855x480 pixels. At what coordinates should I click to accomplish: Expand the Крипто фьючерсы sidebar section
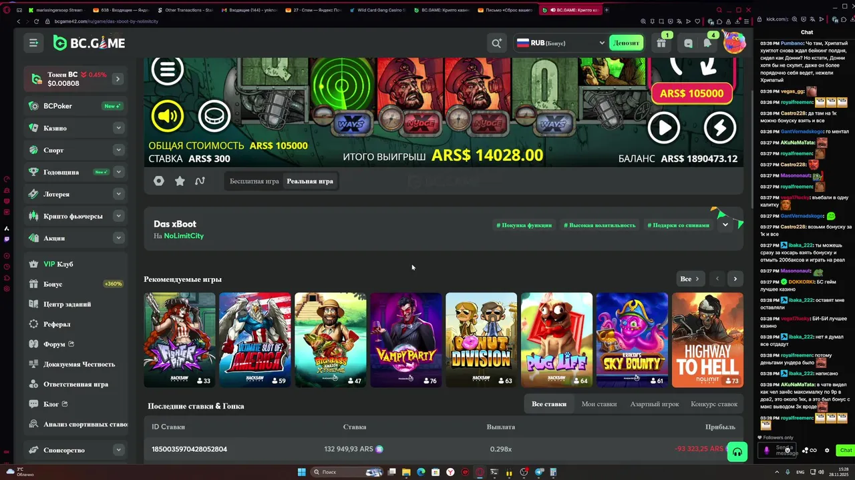tap(118, 216)
